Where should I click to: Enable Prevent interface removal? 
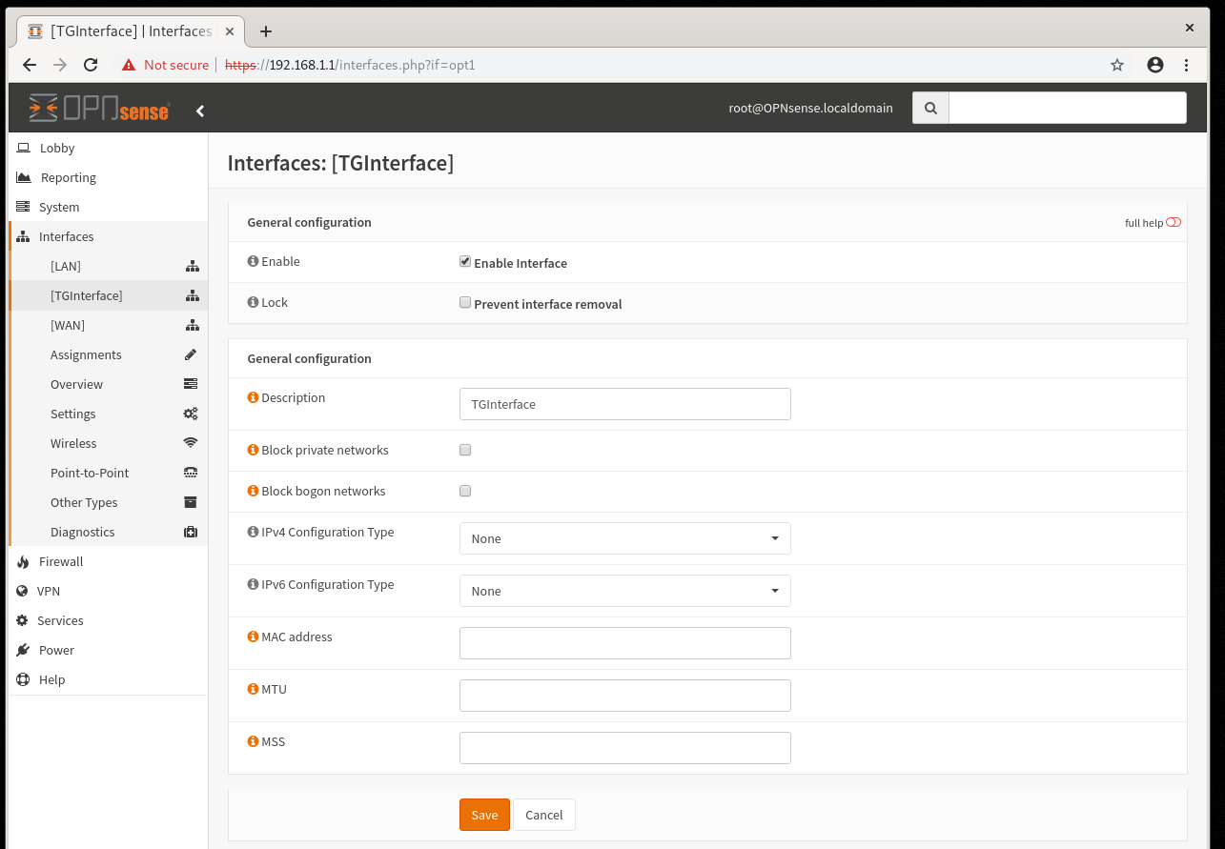pyautogui.click(x=465, y=301)
